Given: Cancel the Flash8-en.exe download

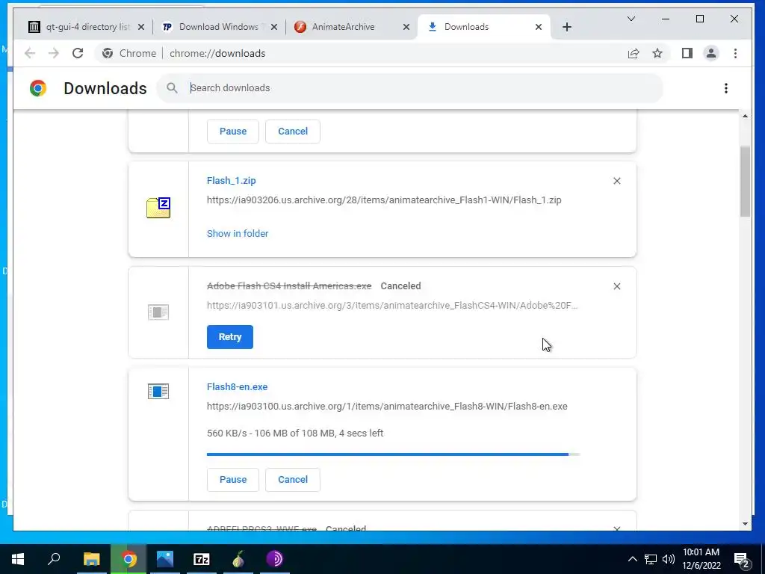Looking at the screenshot, I should click(x=293, y=480).
